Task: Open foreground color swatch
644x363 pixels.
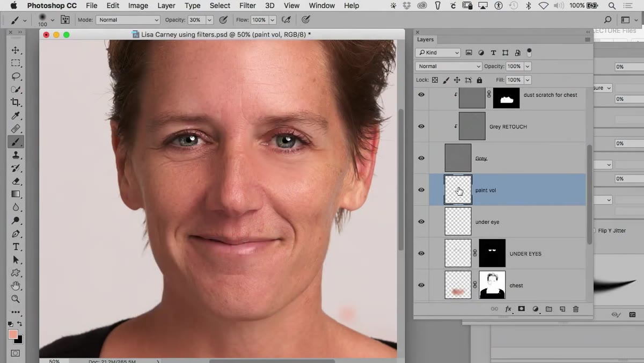Action: pos(13,333)
